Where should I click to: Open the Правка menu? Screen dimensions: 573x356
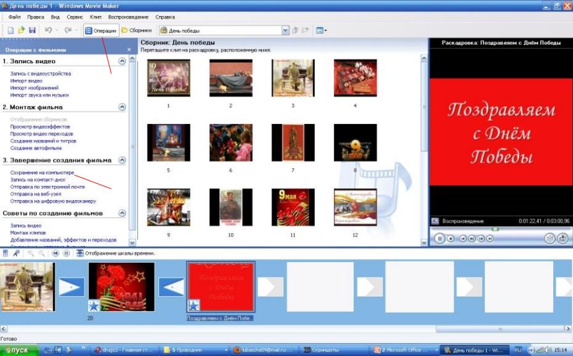pyautogui.click(x=35, y=17)
